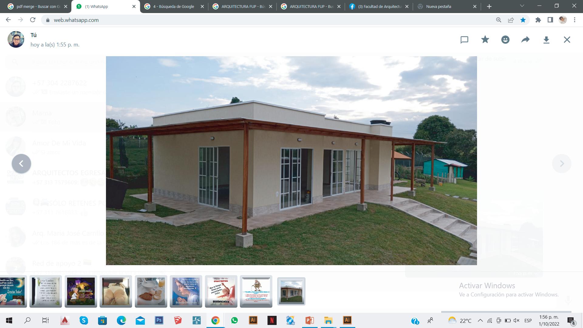Open a new browser tab

[x=489, y=6]
